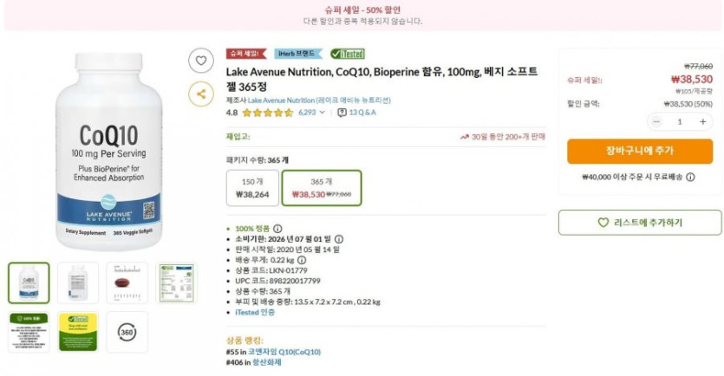
Task: Click the info icon beside 소비기한 date
Action: (339, 239)
